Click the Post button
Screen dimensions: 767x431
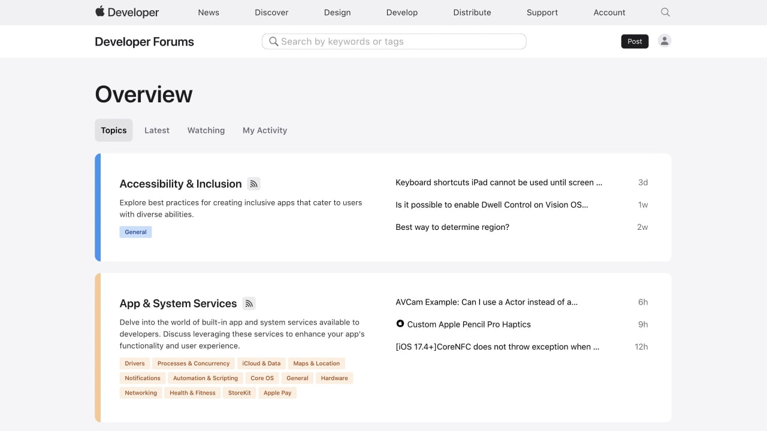635,41
